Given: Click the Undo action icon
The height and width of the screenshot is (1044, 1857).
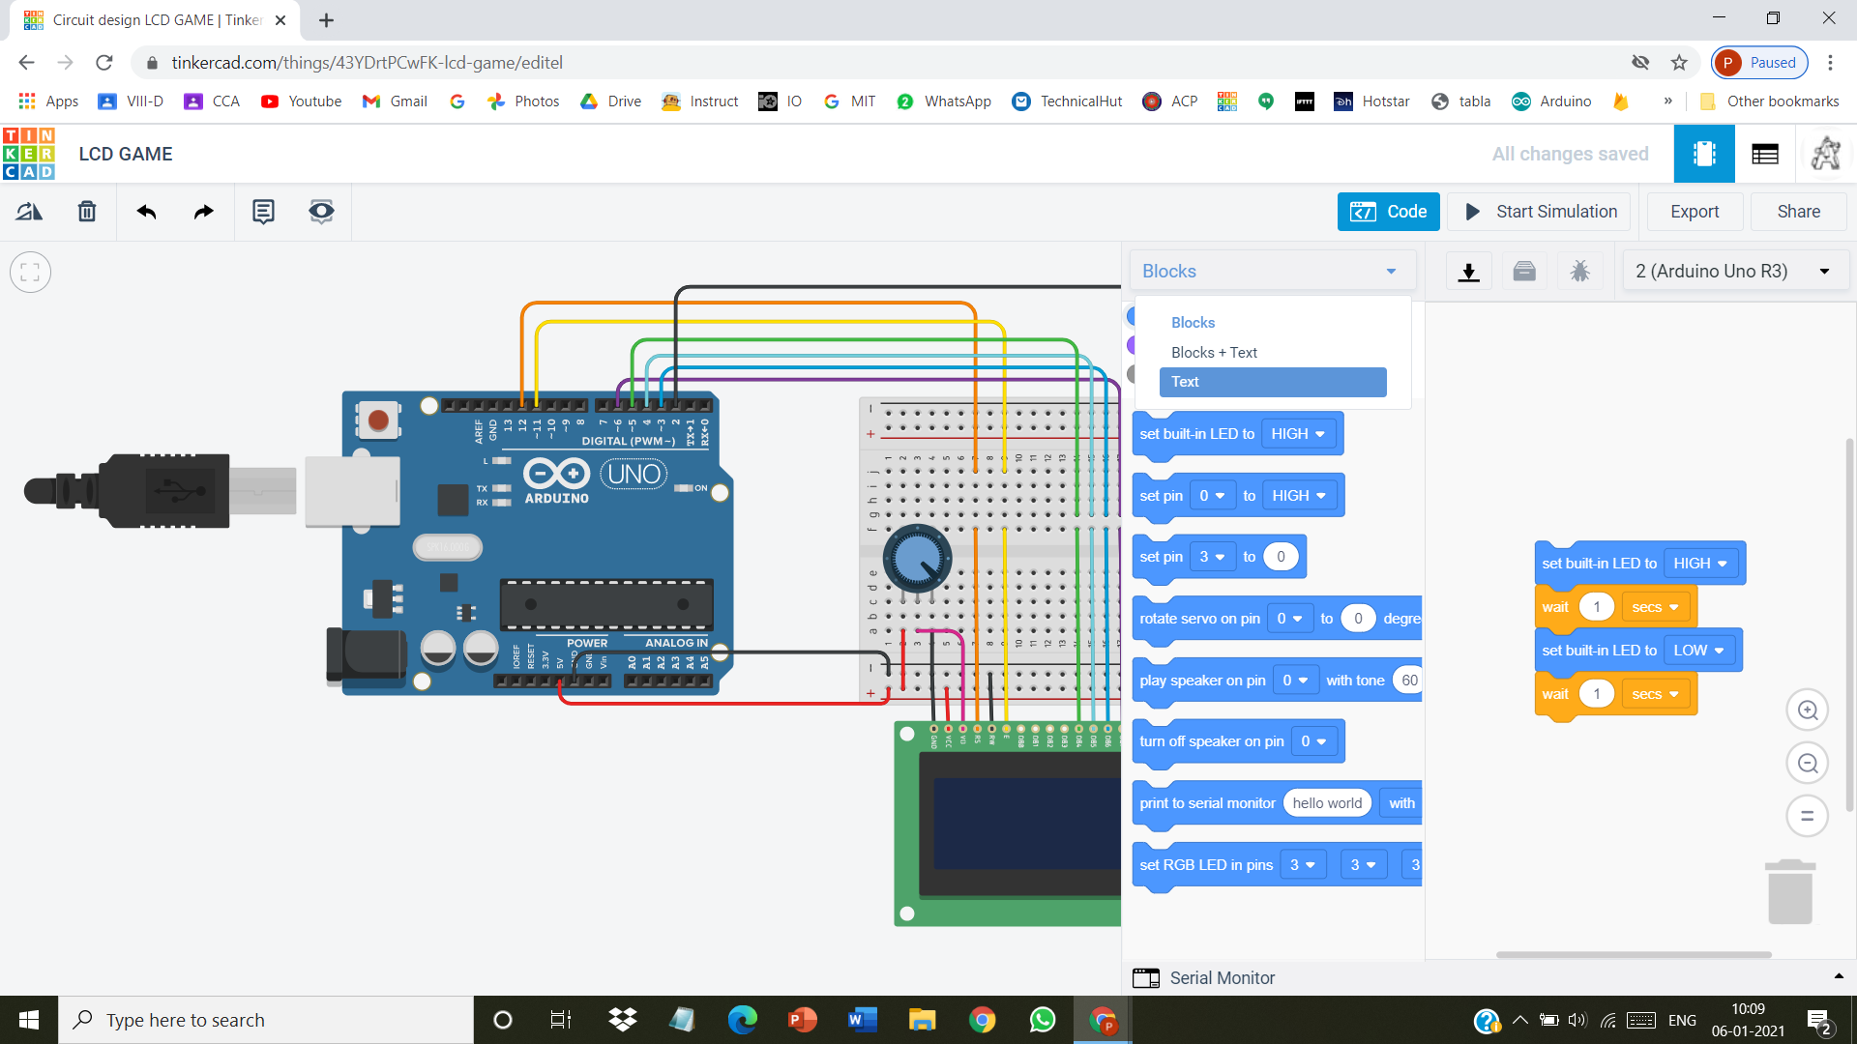Looking at the screenshot, I should click(x=145, y=211).
